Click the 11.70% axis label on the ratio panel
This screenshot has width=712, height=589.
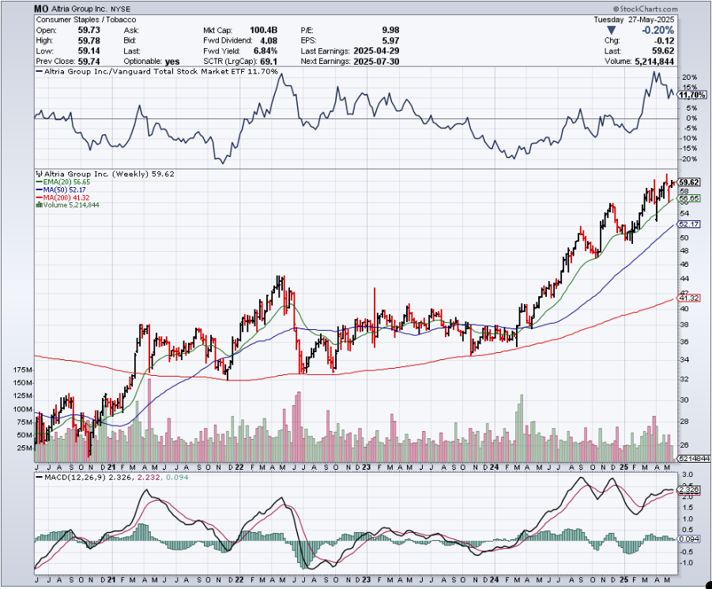tap(692, 96)
